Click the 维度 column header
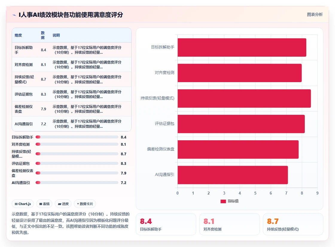Screen dimensions: 335x247 coord(18,35)
